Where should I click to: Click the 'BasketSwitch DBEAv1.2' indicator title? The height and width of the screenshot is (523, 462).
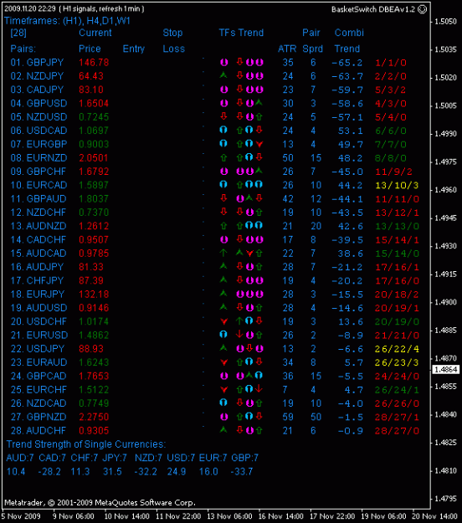(373, 9)
